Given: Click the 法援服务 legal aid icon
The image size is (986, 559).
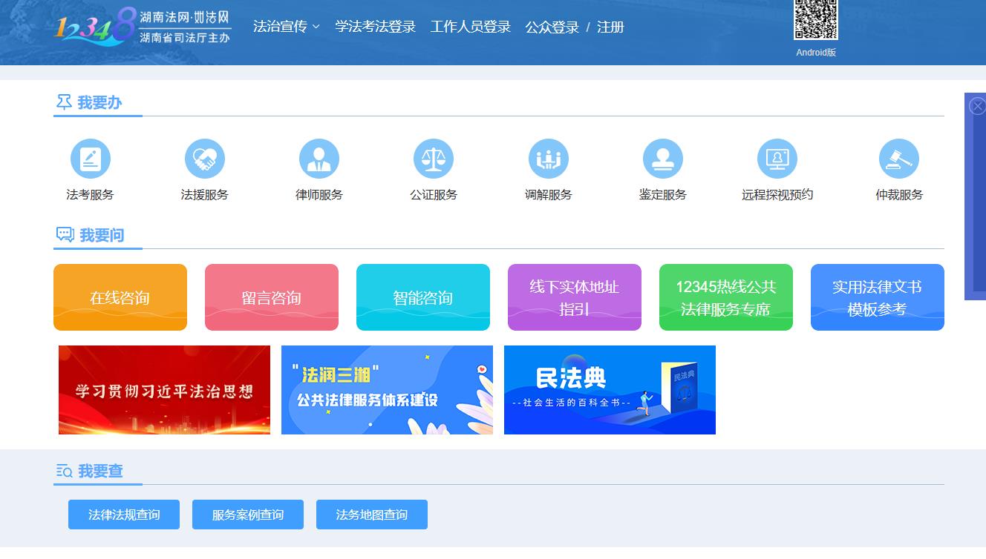Looking at the screenshot, I should pyautogui.click(x=205, y=159).
